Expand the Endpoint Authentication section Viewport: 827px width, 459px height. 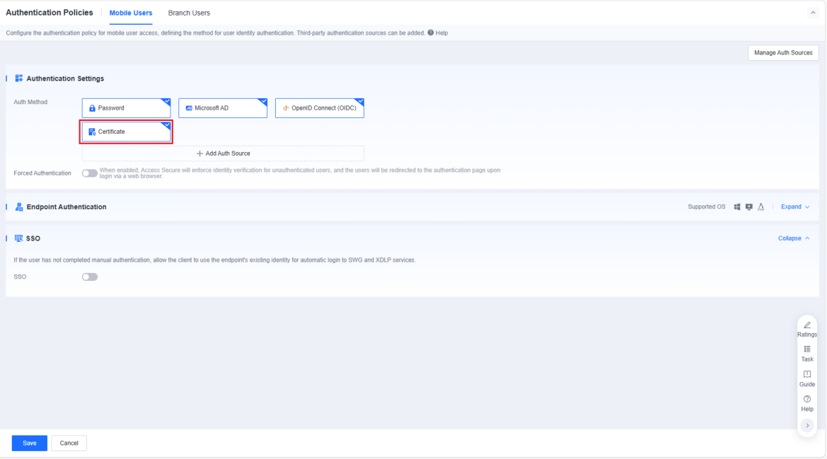tap(795, 207)
